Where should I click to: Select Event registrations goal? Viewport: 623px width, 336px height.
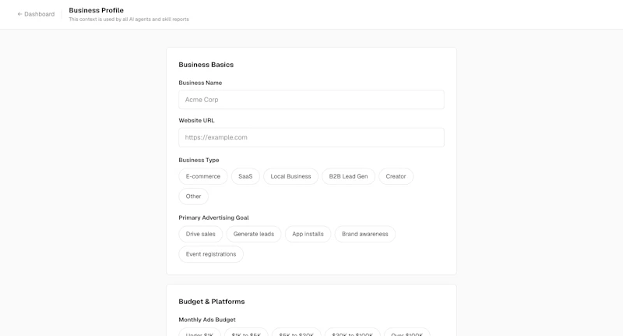point(211,254)
